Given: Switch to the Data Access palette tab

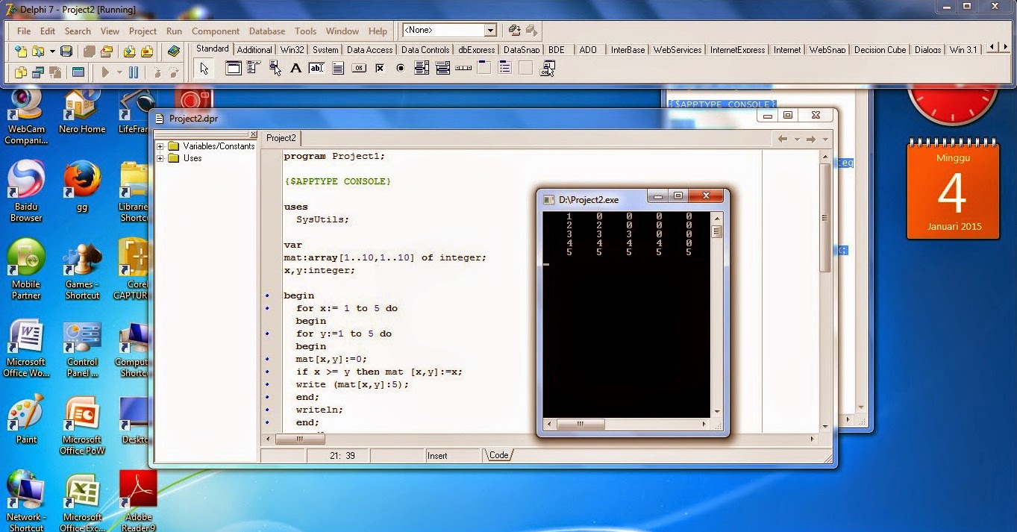Looking at the screenshot, I should point(369,50).
